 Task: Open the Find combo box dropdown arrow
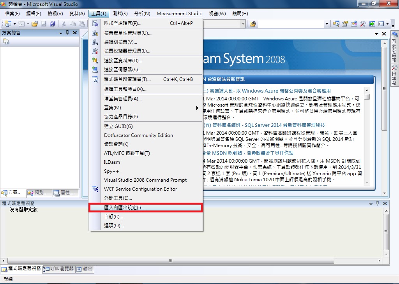coord(327,24)
